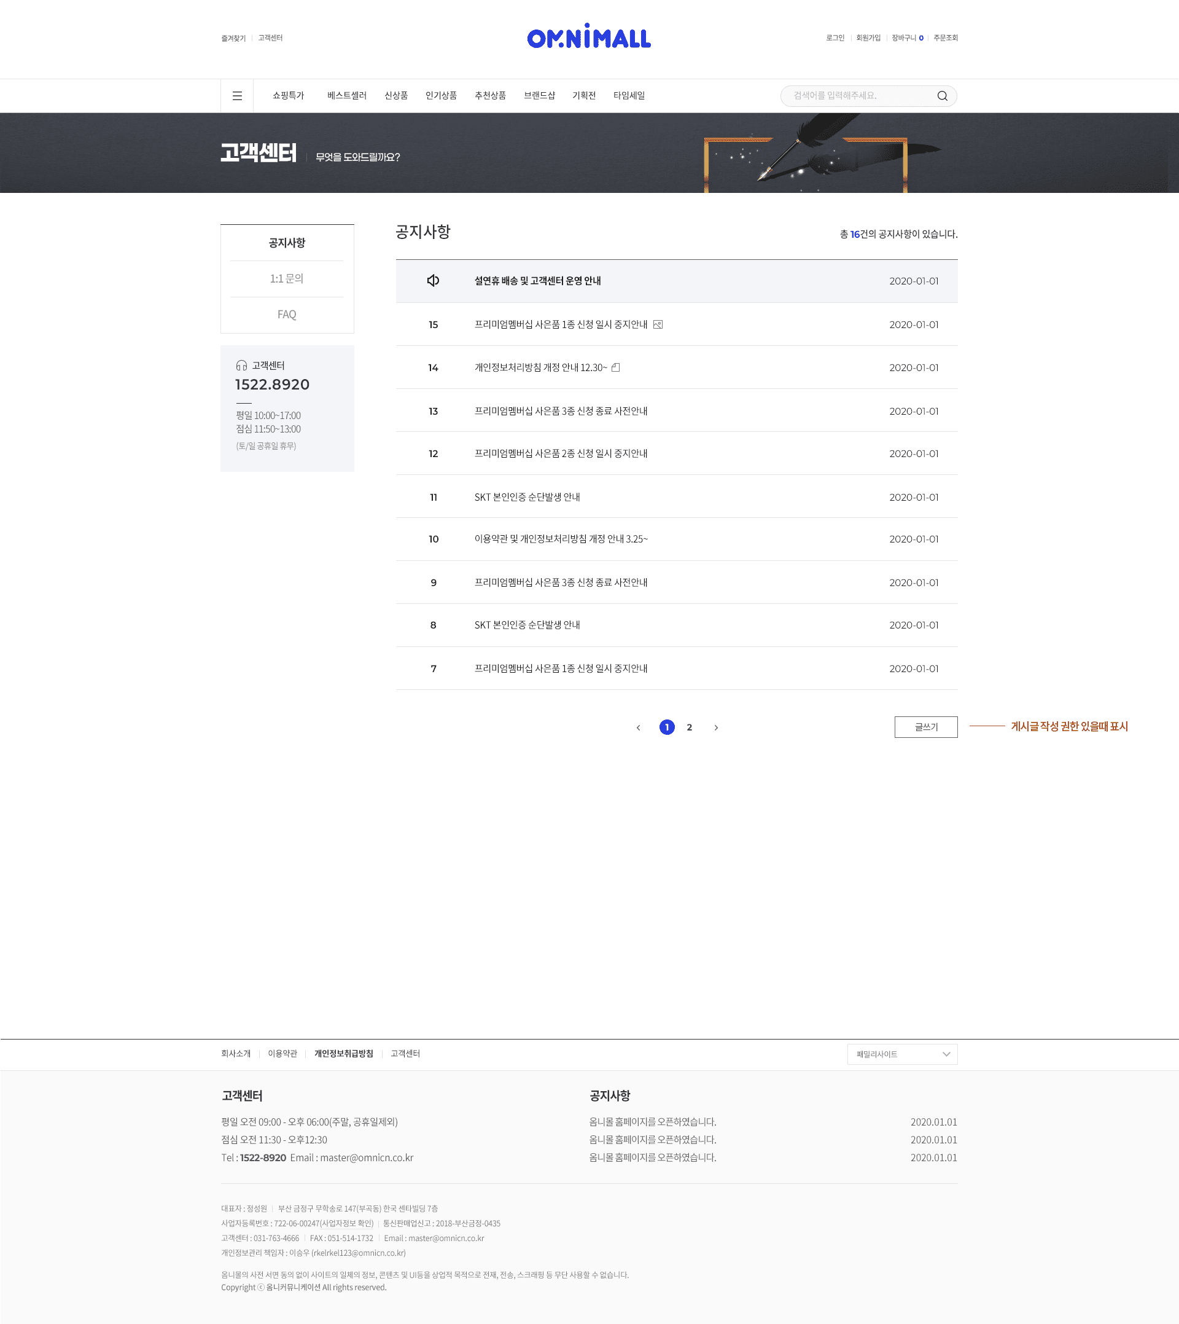This screenshot has height=1324, width=1179.
Task: Click the OMNIMALL logo
Action: point(588,37)
